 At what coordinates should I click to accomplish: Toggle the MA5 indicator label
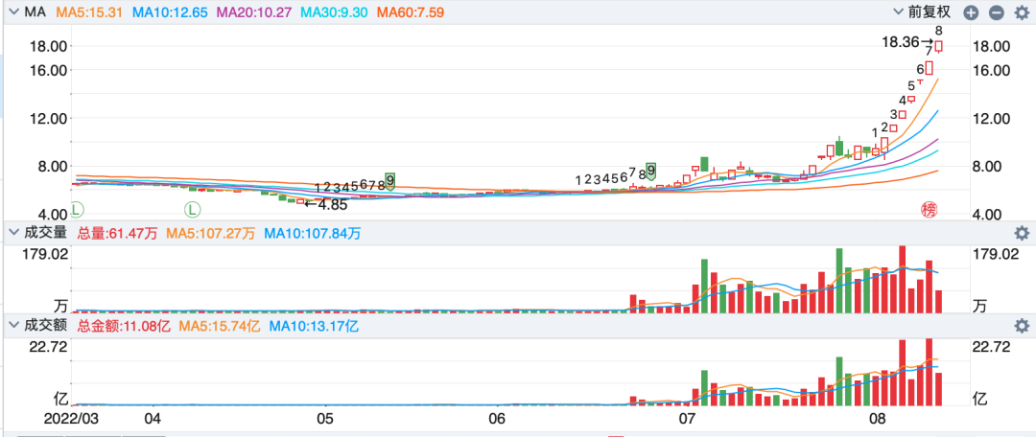pos(90,12)
